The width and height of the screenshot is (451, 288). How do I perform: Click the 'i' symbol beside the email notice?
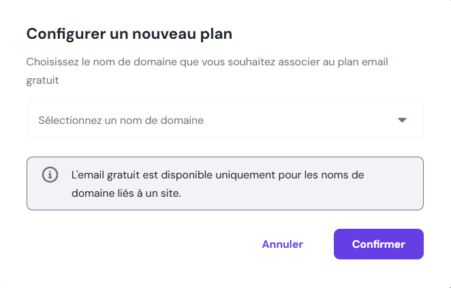coord(50,175)
